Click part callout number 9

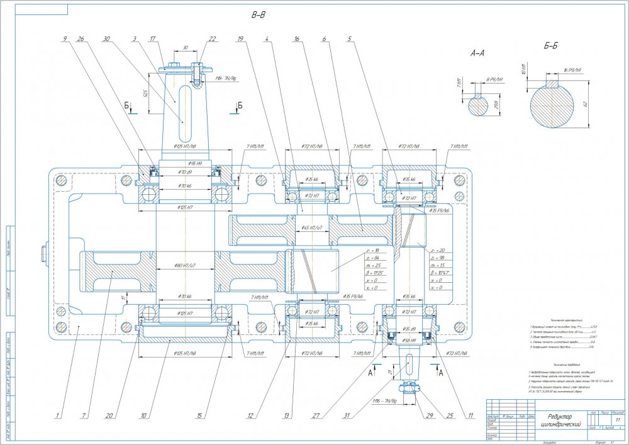click(65, 39)
